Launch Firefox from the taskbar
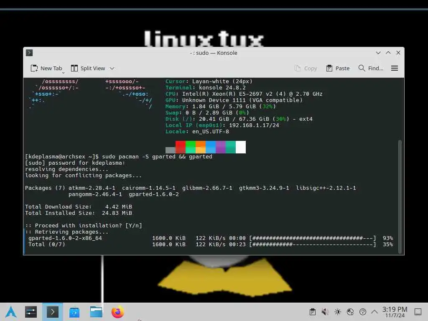 117,312
